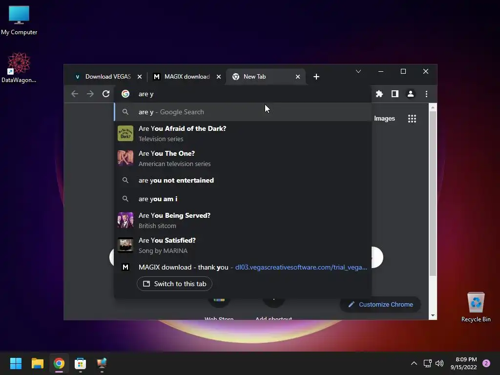Open the Chrome profile avatar
This screenshot has height=375, width=500.
coord(410,94)
